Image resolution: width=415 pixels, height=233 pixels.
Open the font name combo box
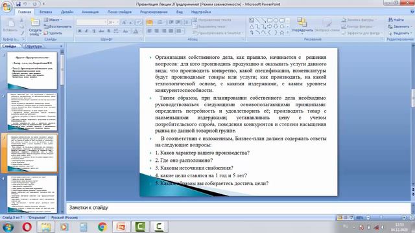tap(91, 22)
